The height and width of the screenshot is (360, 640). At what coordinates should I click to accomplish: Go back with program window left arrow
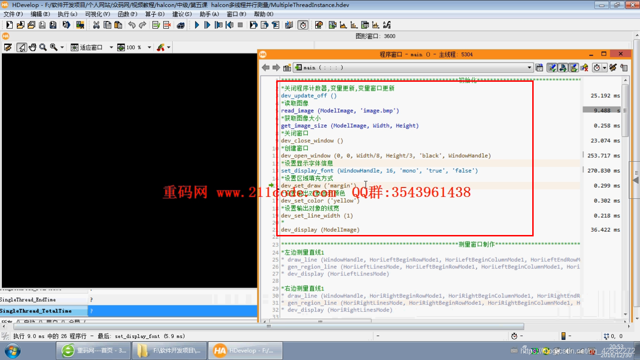click(x=265, y=68)
